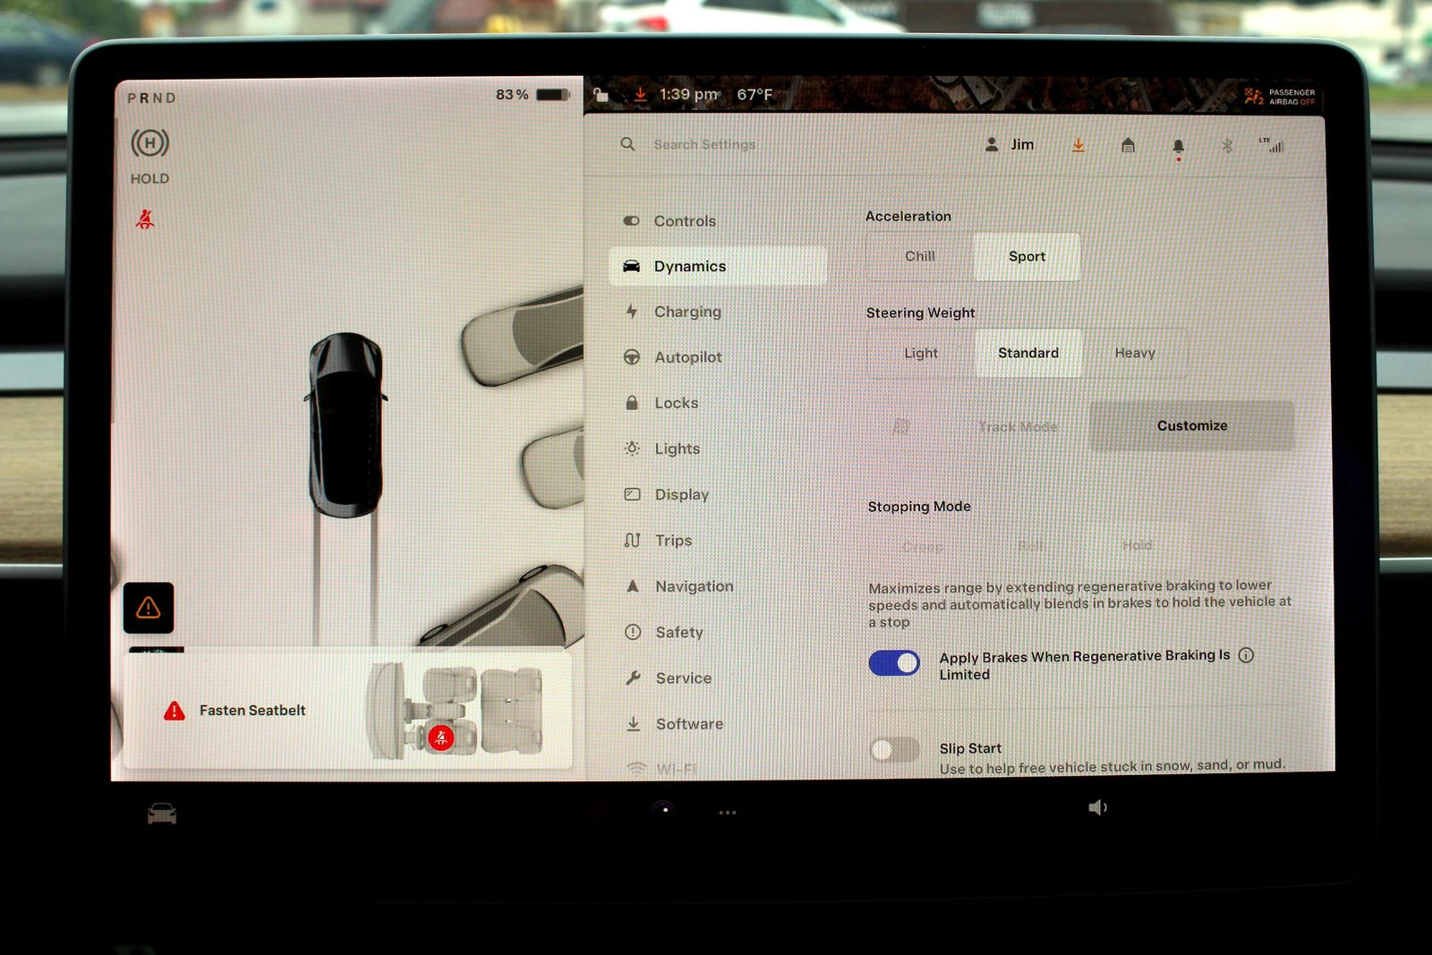Click the info icon beside Apply Brakes
Image resolution: width=1432 pixels, height=955 pixels.
[x=1246, y=655]
